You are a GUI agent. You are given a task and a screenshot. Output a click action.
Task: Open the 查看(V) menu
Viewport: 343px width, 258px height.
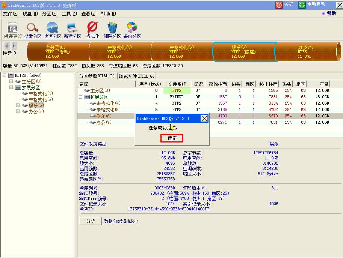tap(89, 14)
